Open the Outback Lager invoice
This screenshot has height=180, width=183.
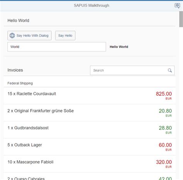click(x=90, y=147)
